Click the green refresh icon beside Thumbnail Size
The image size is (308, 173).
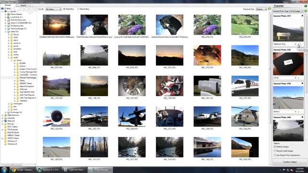tap(269, 9)
